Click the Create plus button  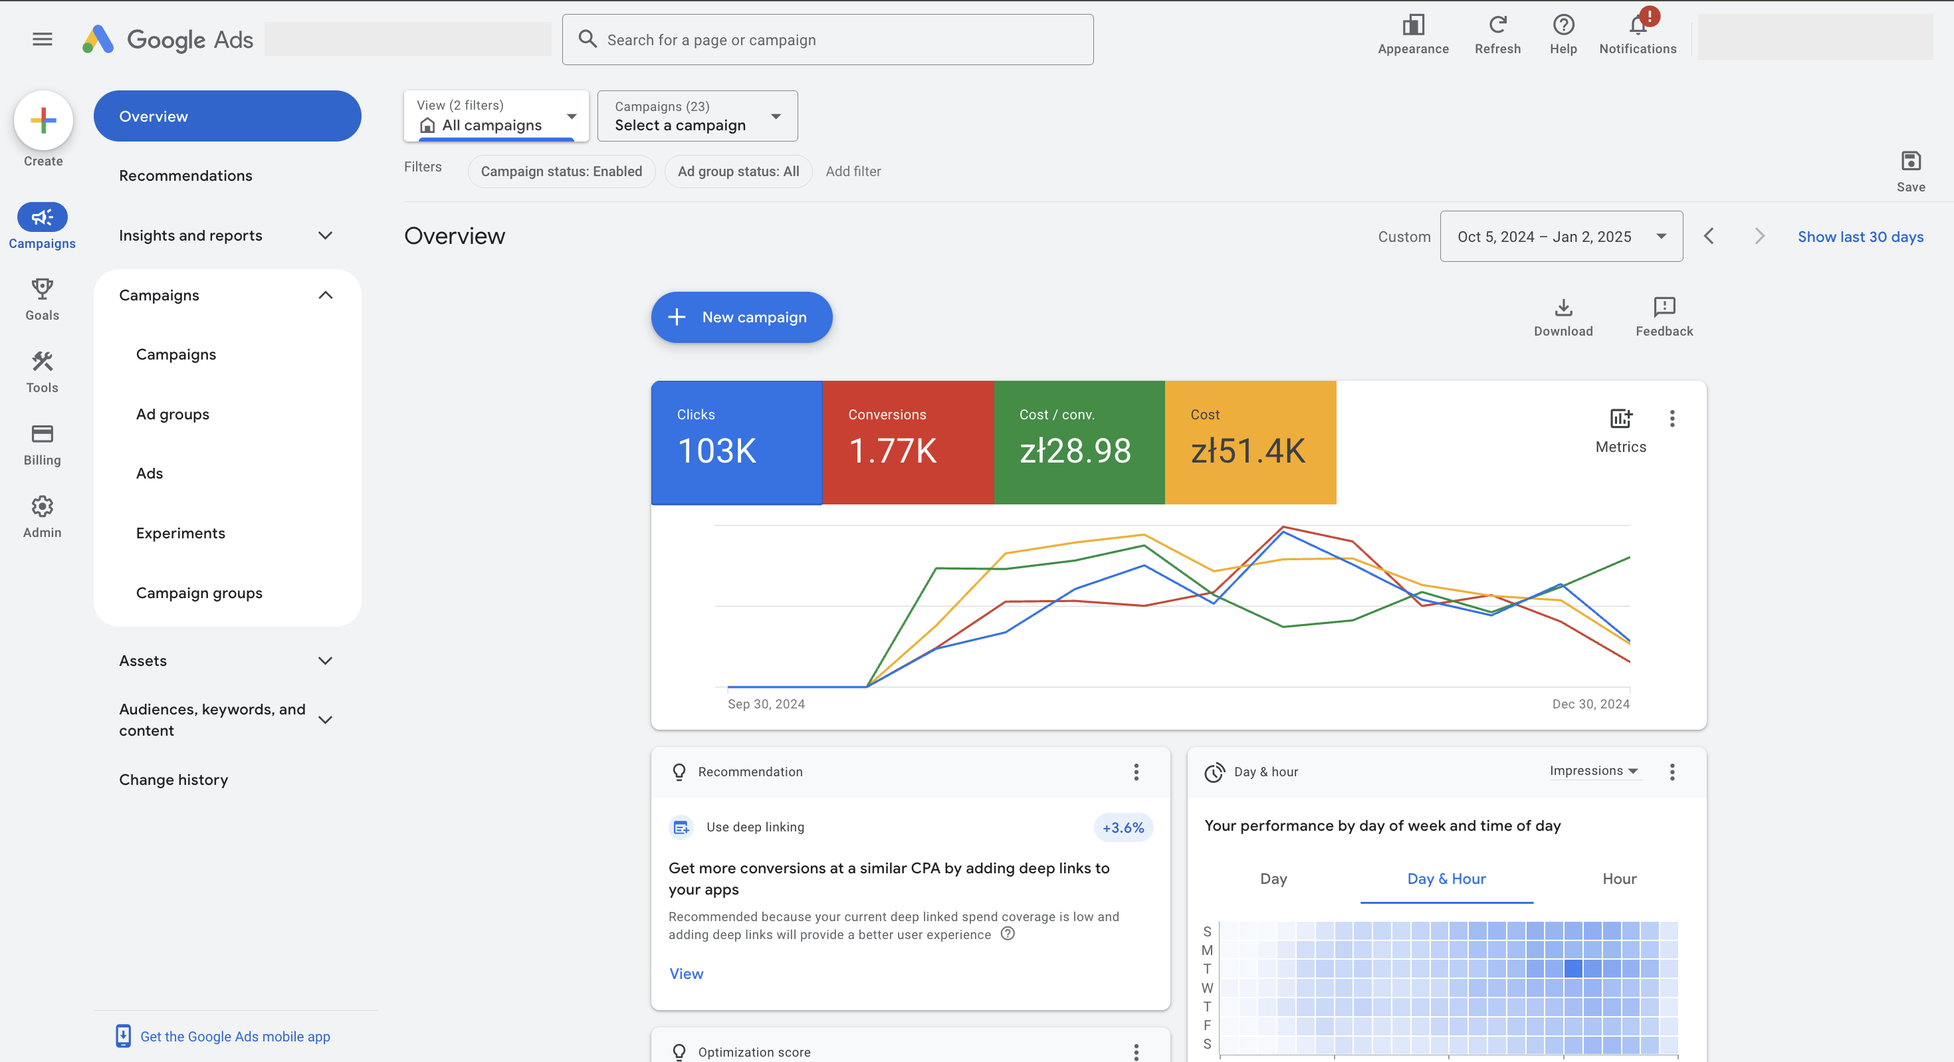[x=43, y=120]
